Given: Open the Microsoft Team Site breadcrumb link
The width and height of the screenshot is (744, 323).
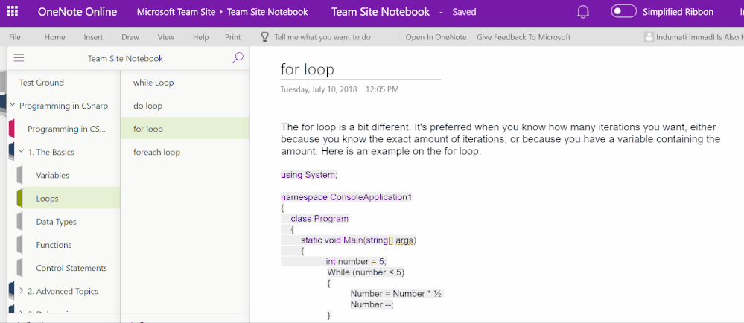Looking at the screenshot, I should tap(177, 12).
